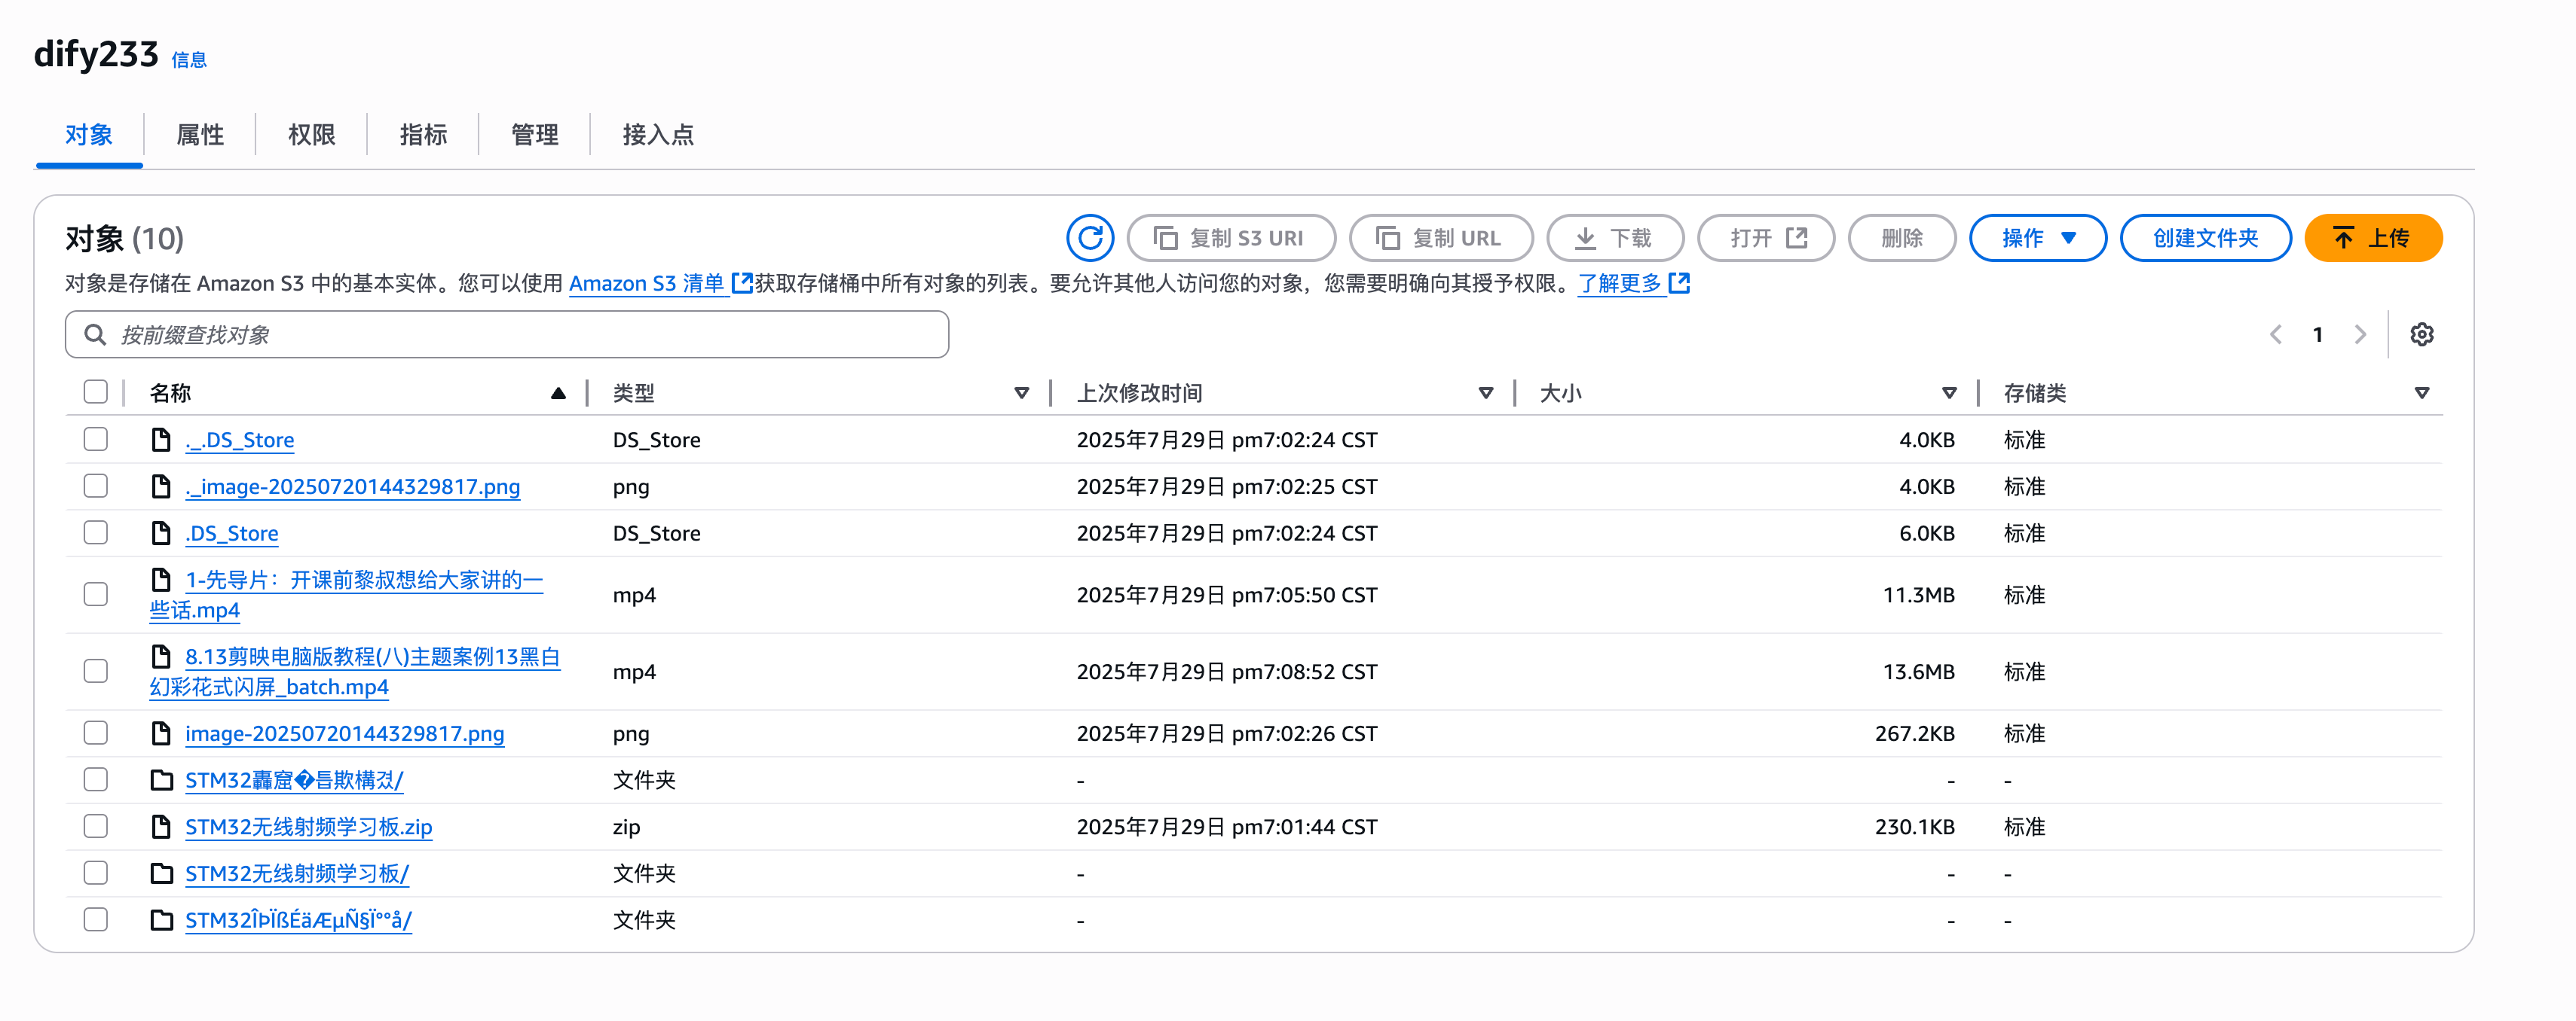Open the 操作 actions dropdown
Viewport: 2576px width, 1021px height.
click(x=2037, y=238)
